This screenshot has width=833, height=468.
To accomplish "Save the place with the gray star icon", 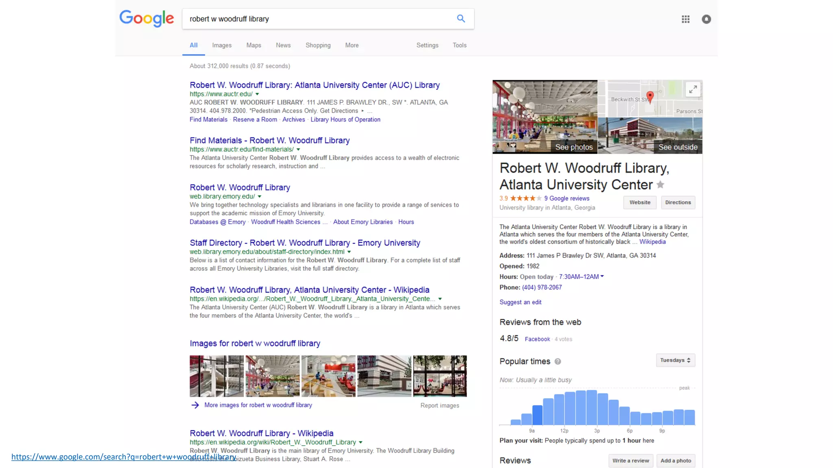I will [x=661, y=185].
